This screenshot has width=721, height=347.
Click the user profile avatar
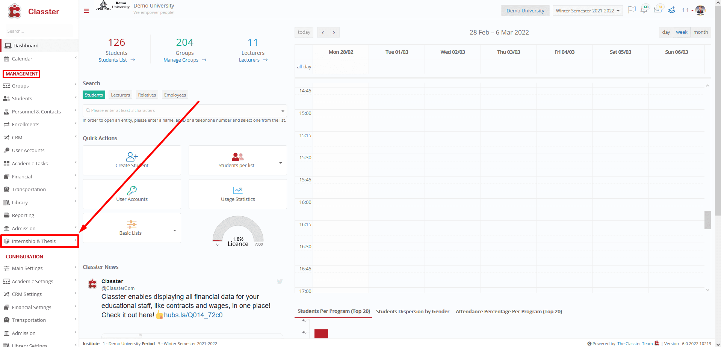pos(700,10)
